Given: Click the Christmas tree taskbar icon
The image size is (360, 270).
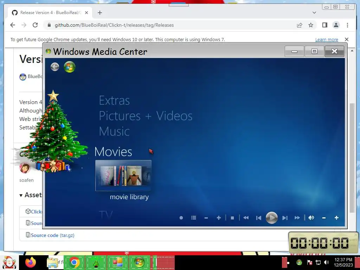Looking at the screenshot, I should click(96, 263).
